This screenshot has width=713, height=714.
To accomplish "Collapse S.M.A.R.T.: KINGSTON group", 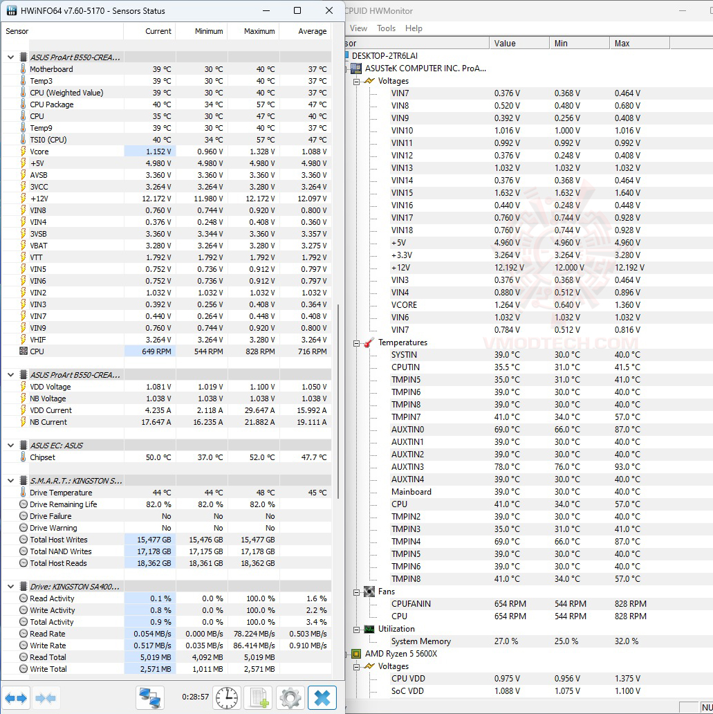I will tap(10, 480).
